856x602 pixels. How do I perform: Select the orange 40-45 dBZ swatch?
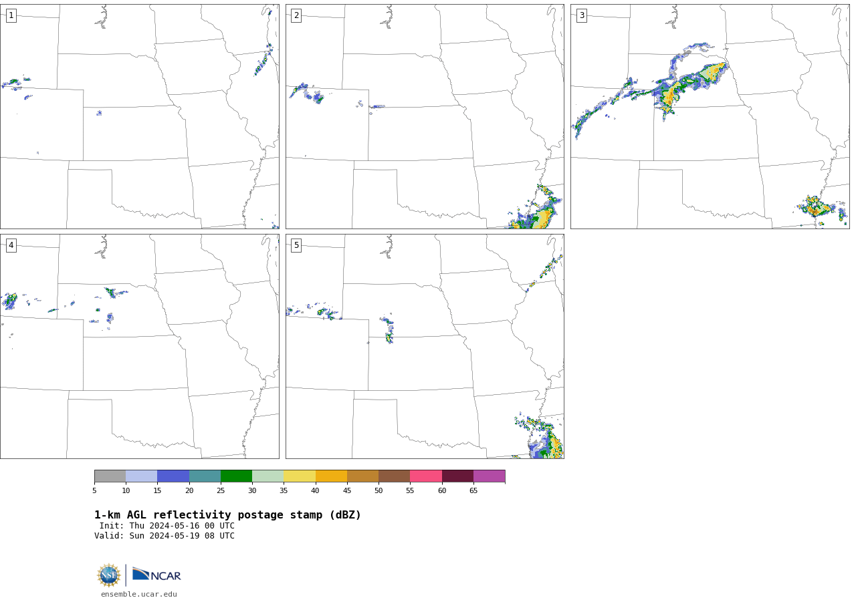[331, 476]
